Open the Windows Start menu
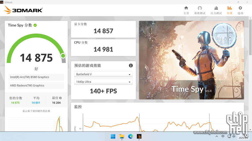The image size is (252, 141). [113, 136]
